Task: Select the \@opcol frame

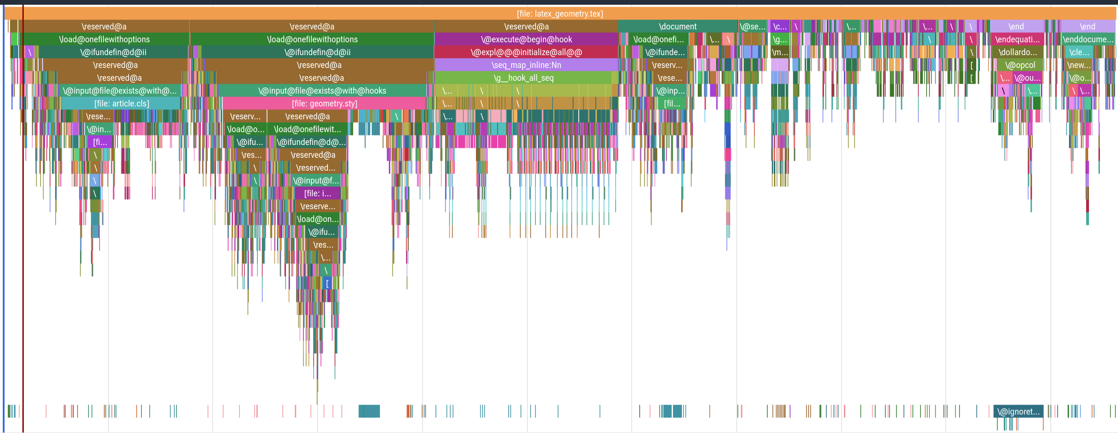Action: point(1019,65)
